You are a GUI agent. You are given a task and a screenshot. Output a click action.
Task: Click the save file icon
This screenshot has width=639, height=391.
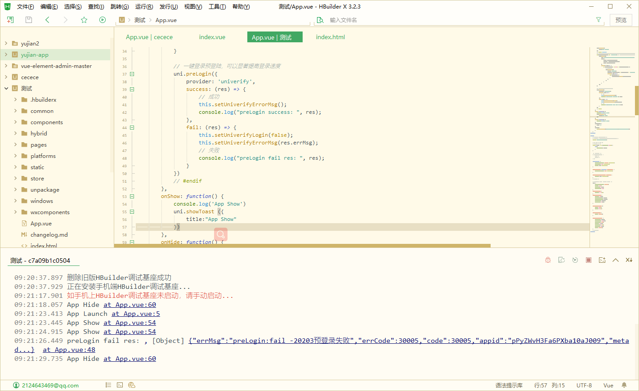coord(29,20)
